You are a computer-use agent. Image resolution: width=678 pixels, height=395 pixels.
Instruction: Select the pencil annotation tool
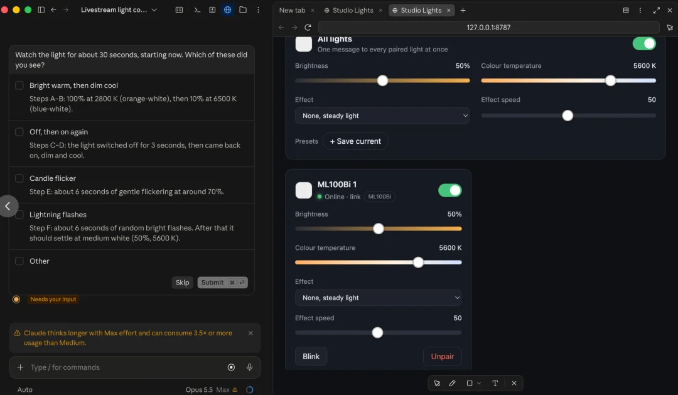[452, 383]
